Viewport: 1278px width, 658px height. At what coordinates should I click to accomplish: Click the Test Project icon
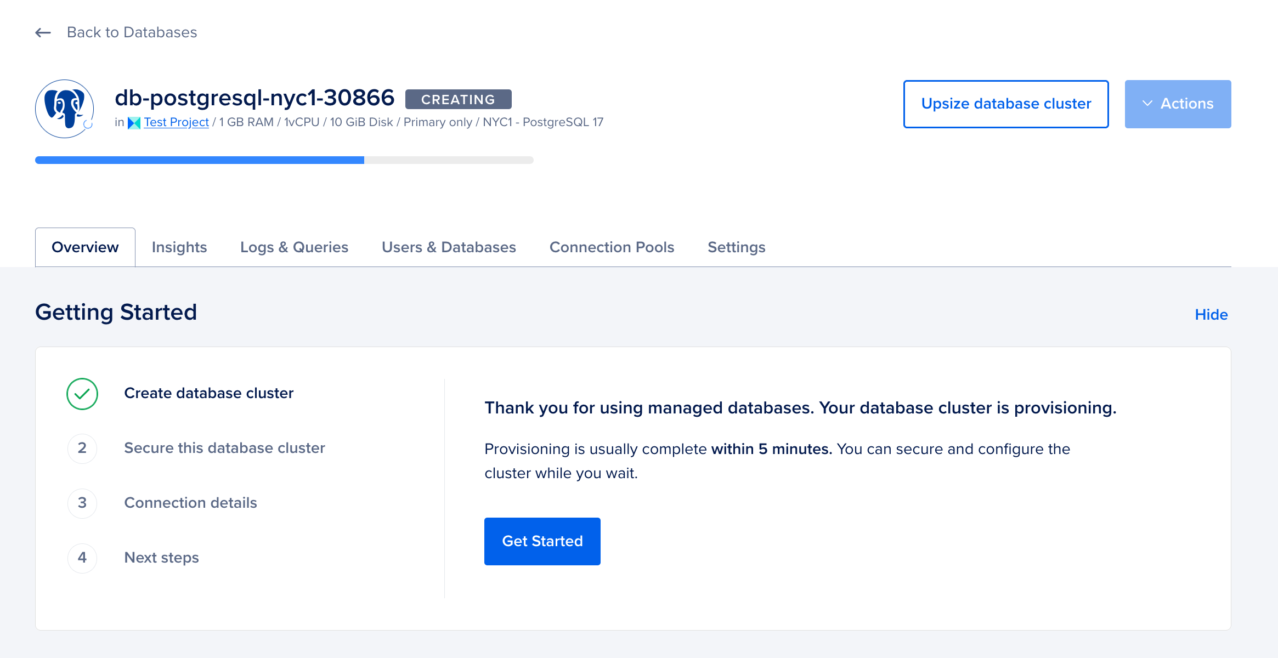[x=134, y=123]
